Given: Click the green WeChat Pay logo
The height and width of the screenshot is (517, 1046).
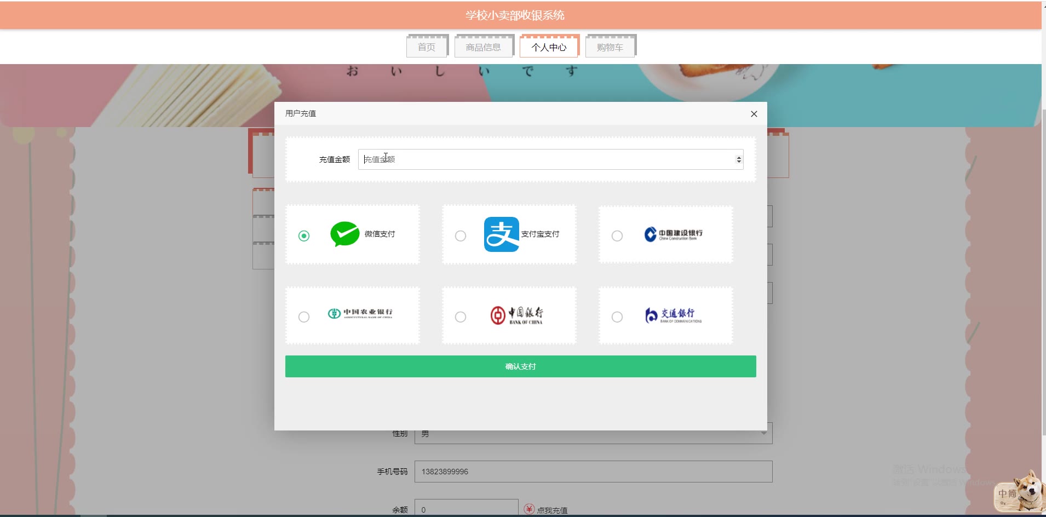Looking at the screenshot, I should tap(344, 234).
